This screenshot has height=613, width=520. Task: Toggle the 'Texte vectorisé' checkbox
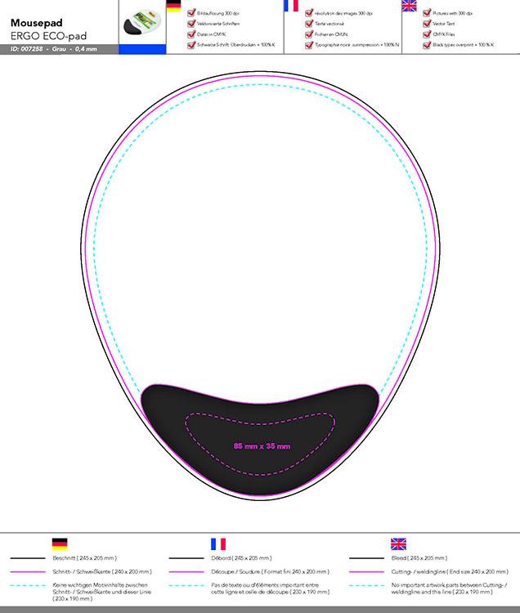(x=308, y=25)
